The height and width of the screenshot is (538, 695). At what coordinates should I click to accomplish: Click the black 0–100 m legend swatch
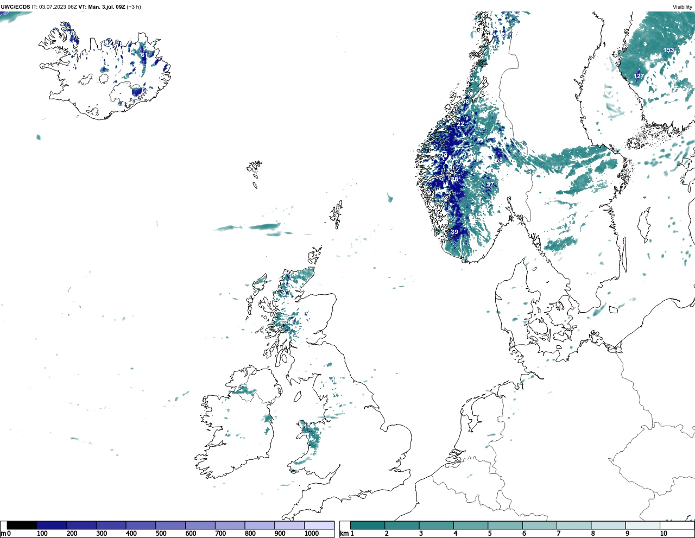tap(22, 525)
